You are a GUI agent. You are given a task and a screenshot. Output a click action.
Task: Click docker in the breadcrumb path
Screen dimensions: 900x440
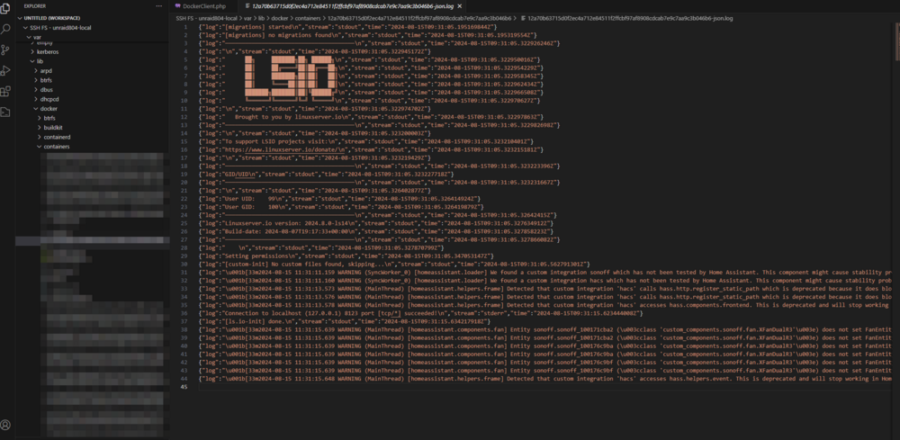(280, 18)
